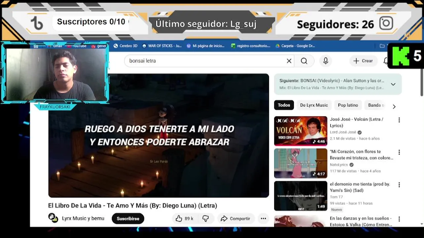Open Lyrx Music y bemu channel avatar
Viewport: 424px width, 238px height.
click(53, 218)
